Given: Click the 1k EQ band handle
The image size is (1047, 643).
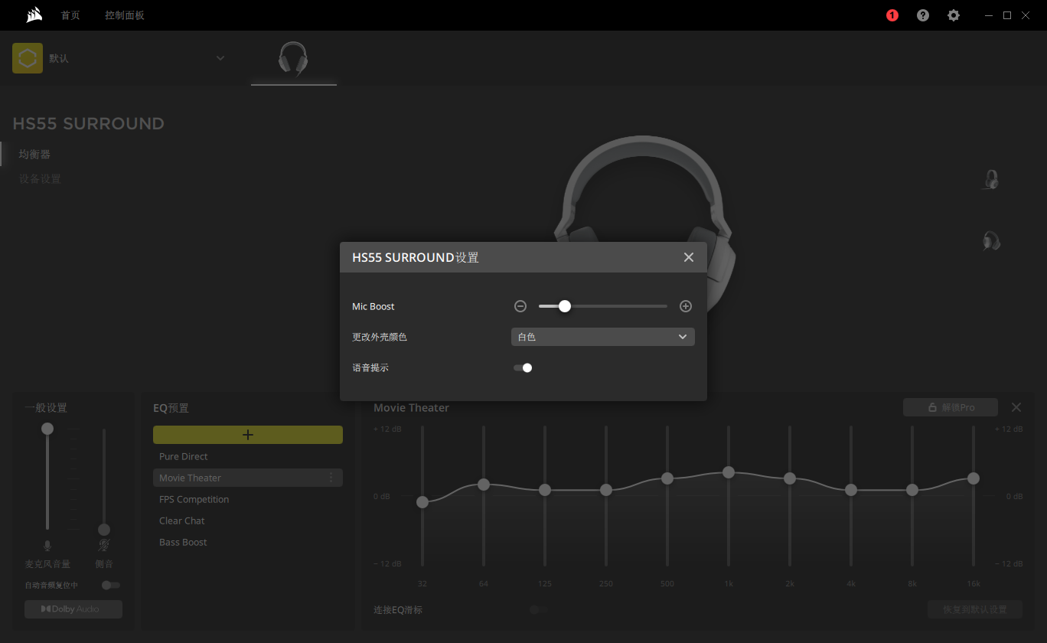Looking at the screenshot, I should tap(729, 472).
